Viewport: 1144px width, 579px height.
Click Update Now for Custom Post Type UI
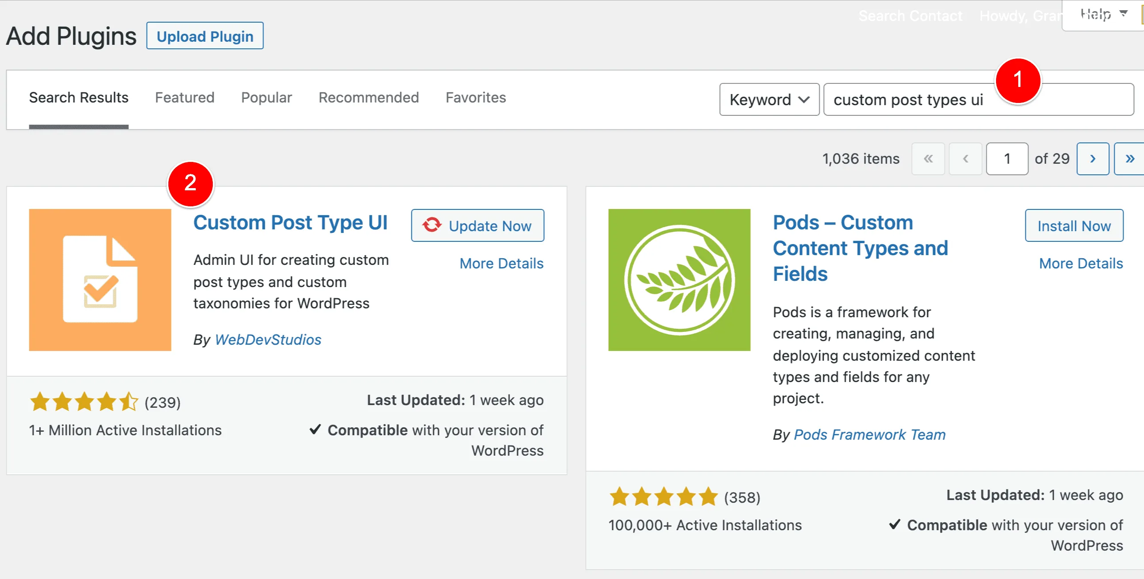478,225
